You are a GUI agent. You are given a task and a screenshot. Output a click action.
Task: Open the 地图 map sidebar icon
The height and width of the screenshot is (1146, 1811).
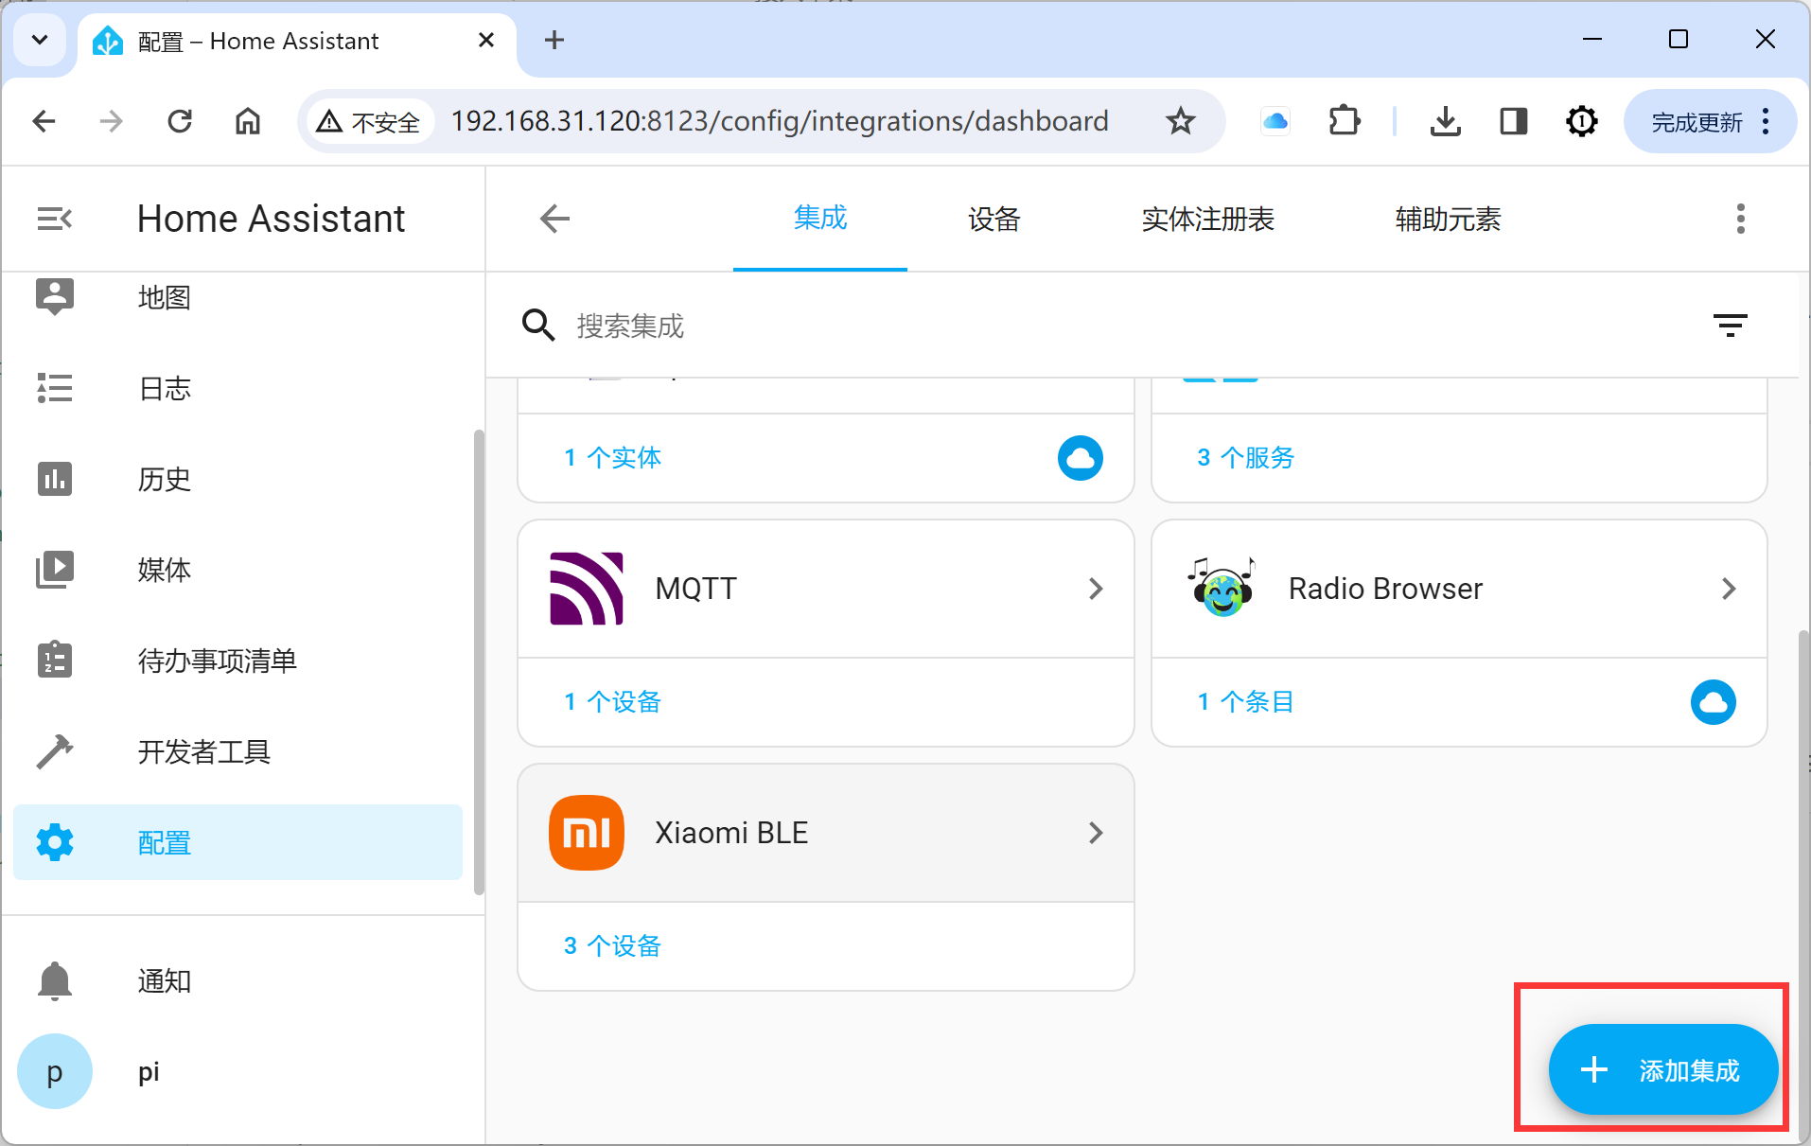[x=55, y=297]
